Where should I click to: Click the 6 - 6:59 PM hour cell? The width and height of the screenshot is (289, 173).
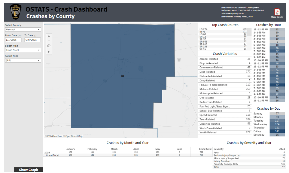(277, 85)
